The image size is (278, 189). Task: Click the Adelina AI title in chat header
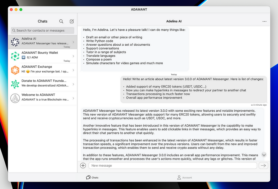(174, 21)
